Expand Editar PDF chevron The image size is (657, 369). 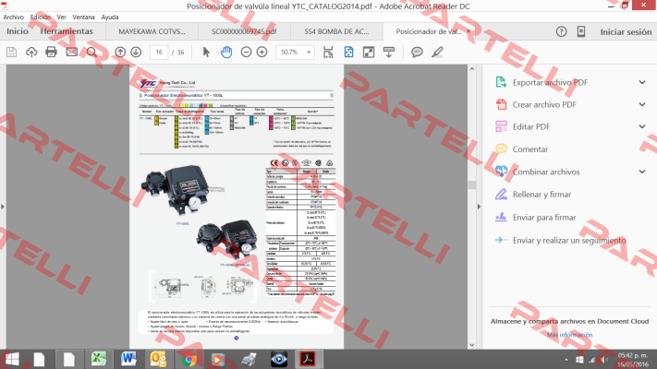pos(642,126)
